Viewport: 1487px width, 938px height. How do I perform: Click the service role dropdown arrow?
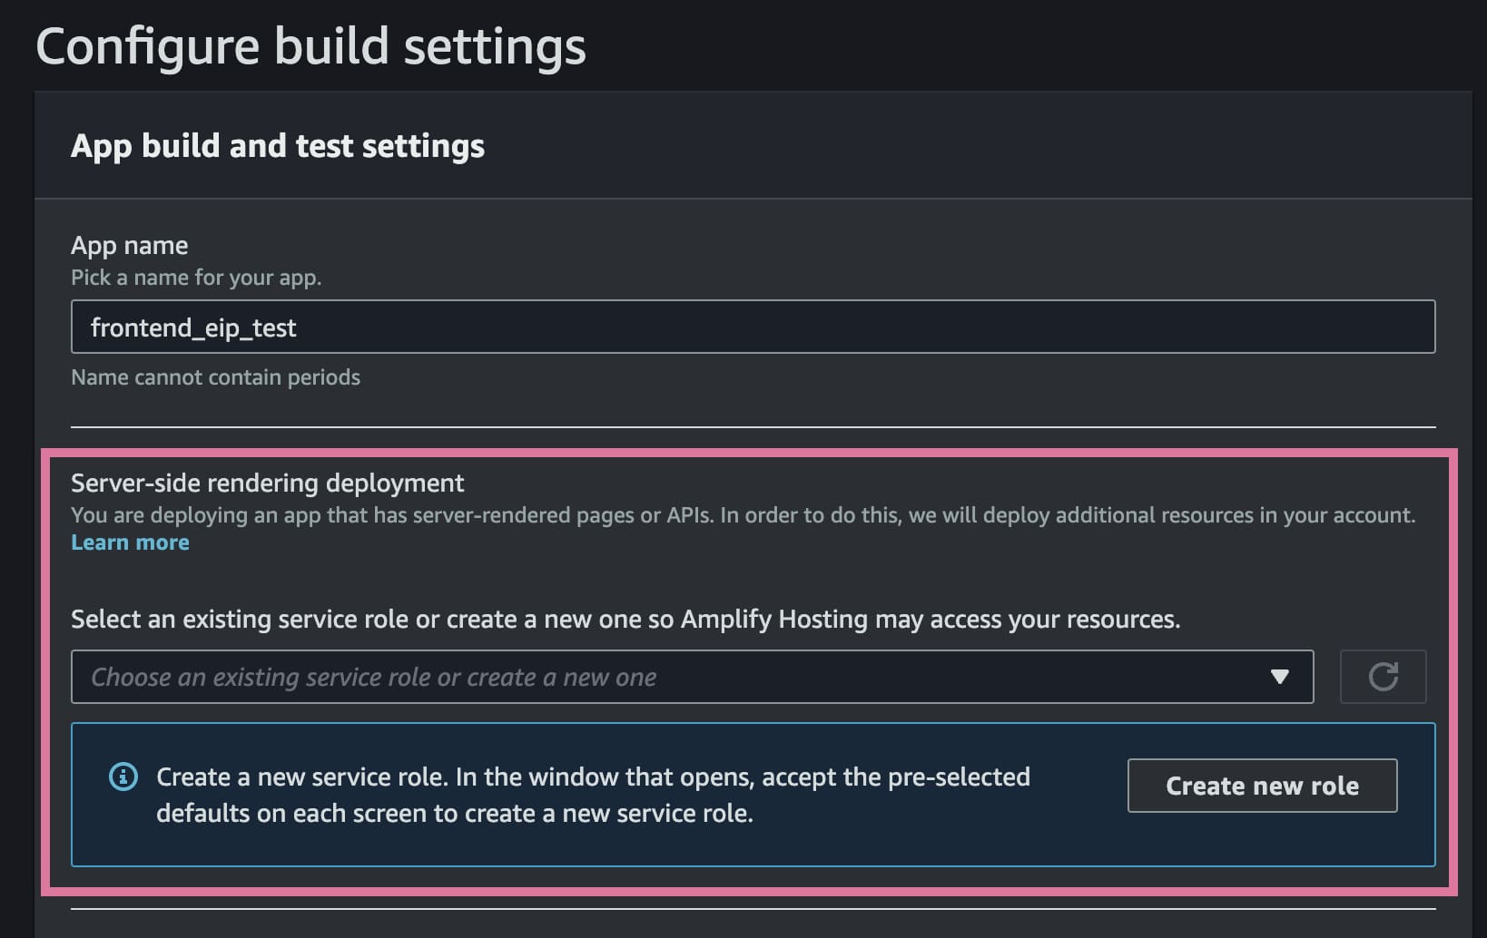pyautogui.click(x=1279, y=677)
